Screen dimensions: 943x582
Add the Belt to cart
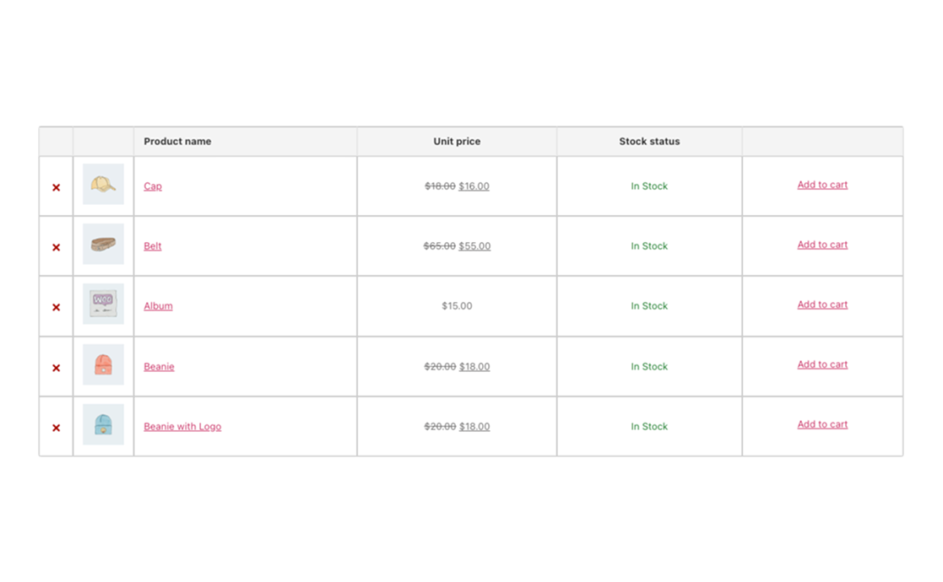[x=822, y=245]
